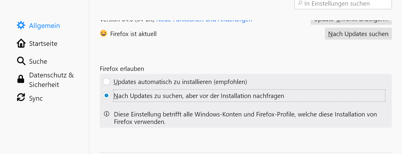Click the padlock icon for Datenschutz
The image size is (402, 154).
[x=21, y=79]
